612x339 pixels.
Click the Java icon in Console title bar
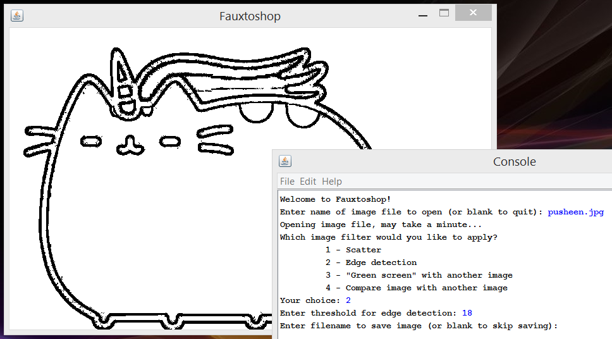(285, 161)
